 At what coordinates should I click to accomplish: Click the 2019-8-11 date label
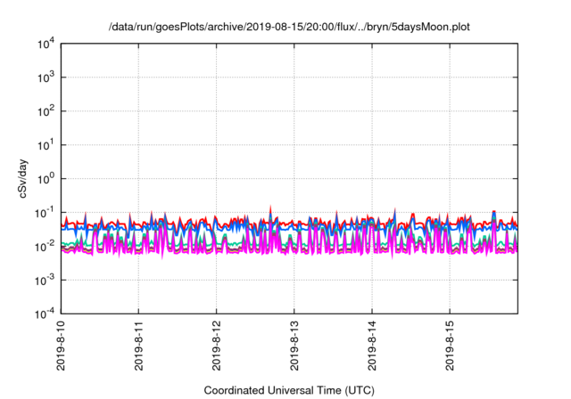point(139,346)
